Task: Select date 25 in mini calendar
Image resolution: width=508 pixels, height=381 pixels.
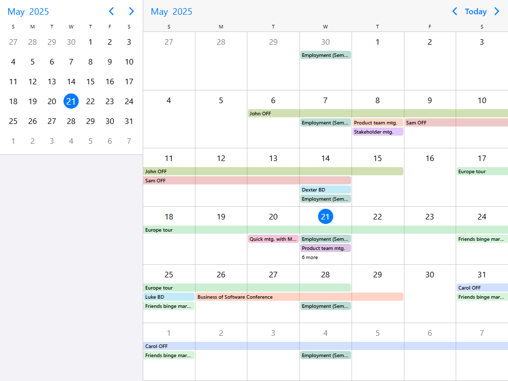Action: click(x=13, y=121)
